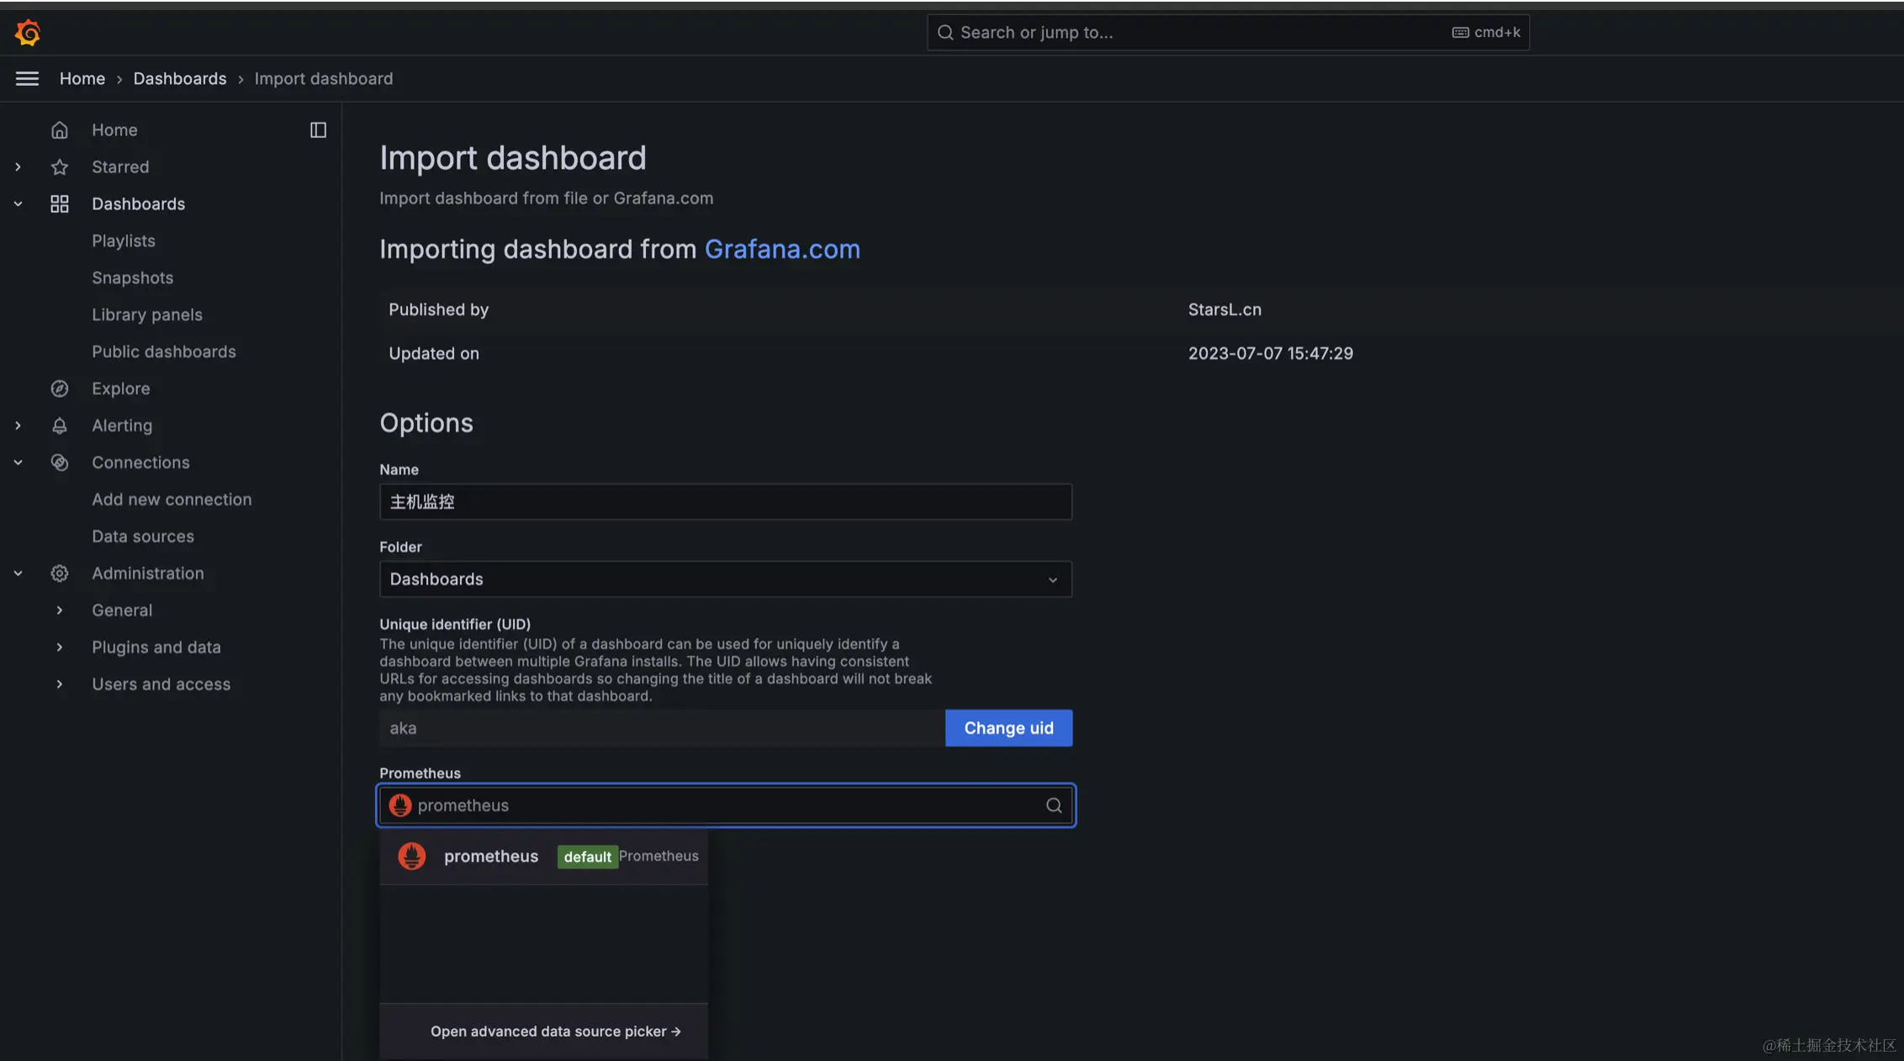The width and height of the screenshot is (1904, 1061).
Task: Click the Administration gear icon
Action: coord(59,573)
